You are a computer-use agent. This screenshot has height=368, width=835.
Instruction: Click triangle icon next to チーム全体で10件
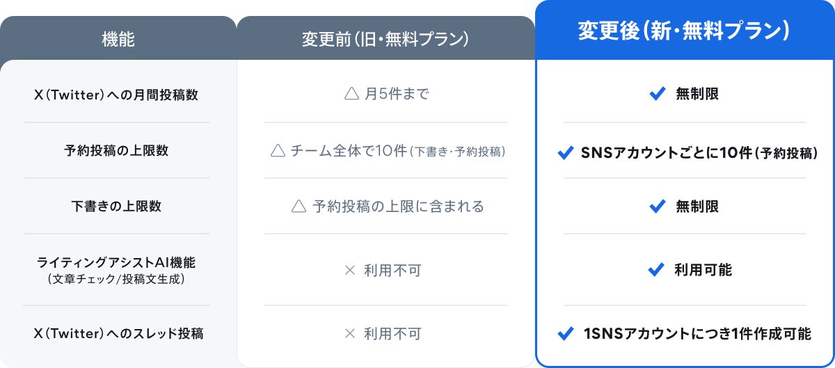[278, 150]
